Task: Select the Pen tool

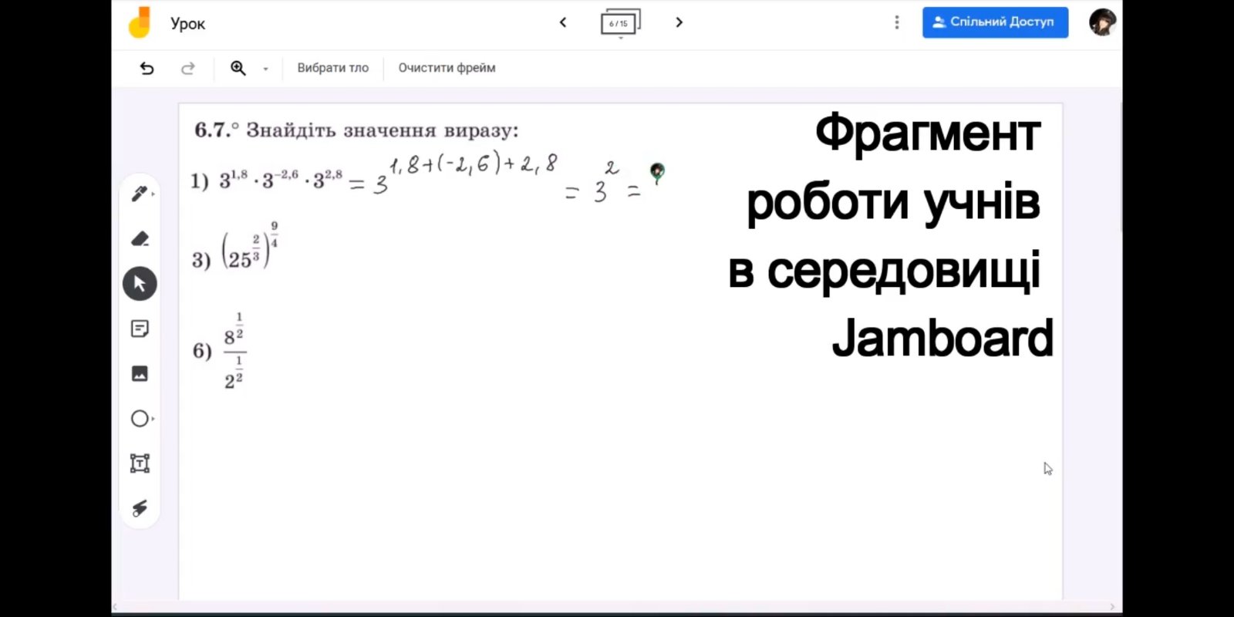Action: [x=139, y=194]
